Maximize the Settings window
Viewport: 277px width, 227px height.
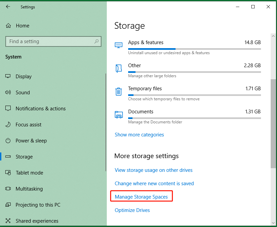coord(253,7)
